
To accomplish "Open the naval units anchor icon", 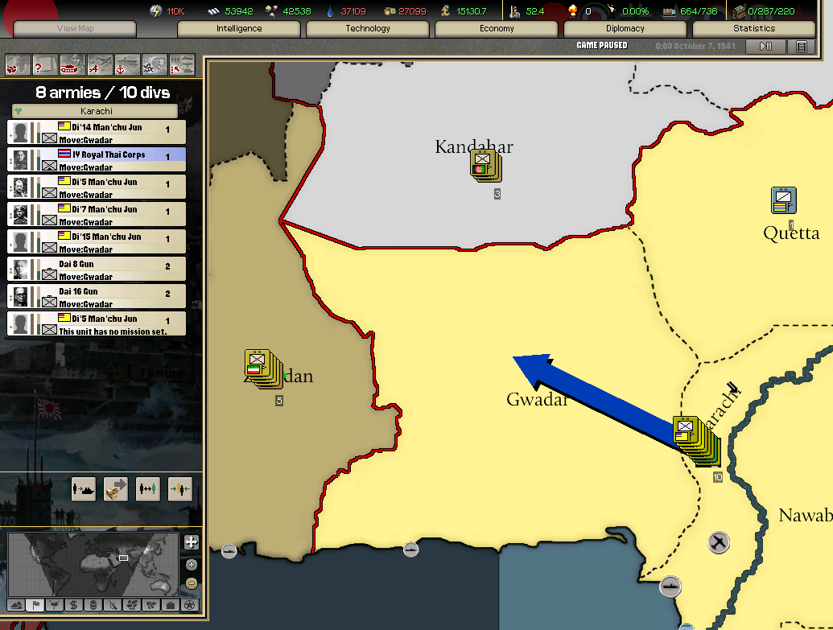I will 127,64.
